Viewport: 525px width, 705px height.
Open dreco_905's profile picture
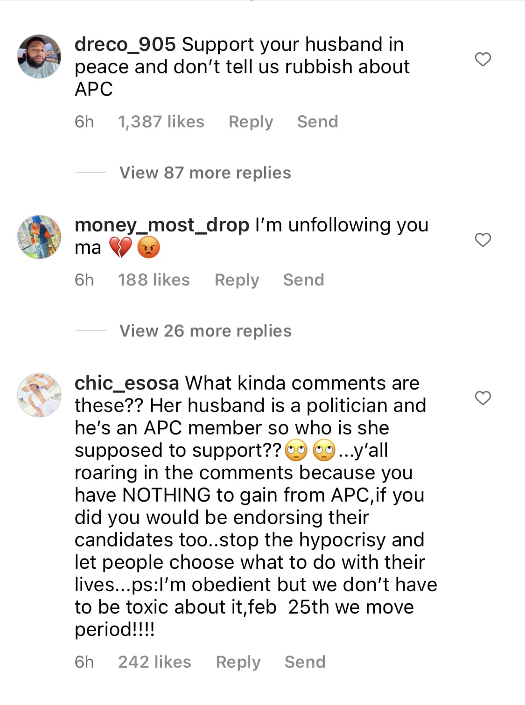coord(39,56)
